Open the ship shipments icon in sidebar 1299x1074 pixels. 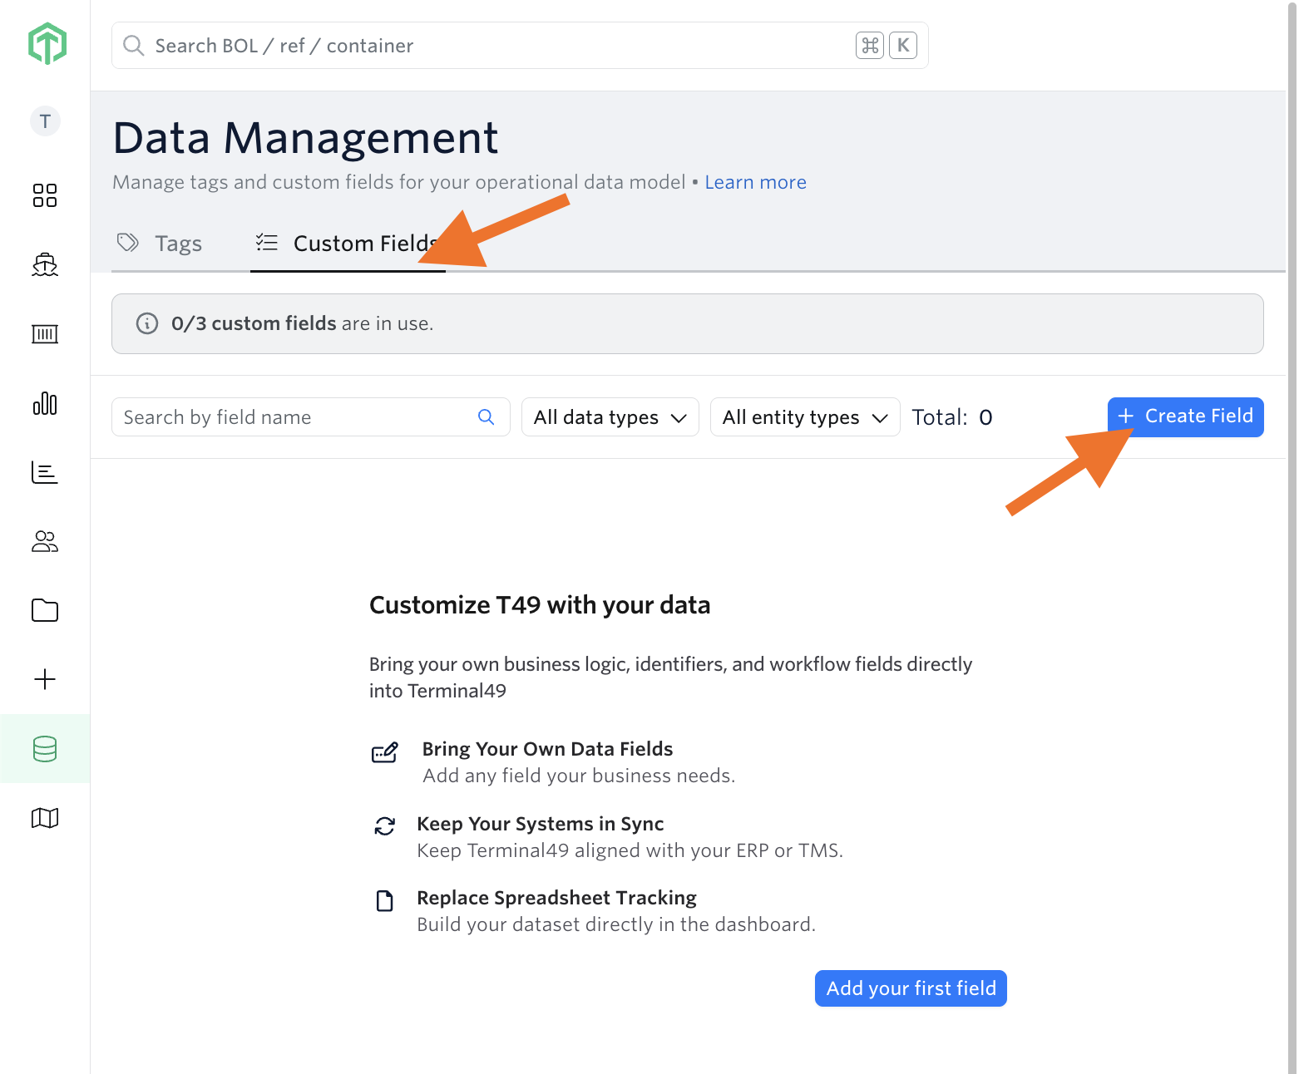pyautogui.click(x=45, y=264)
